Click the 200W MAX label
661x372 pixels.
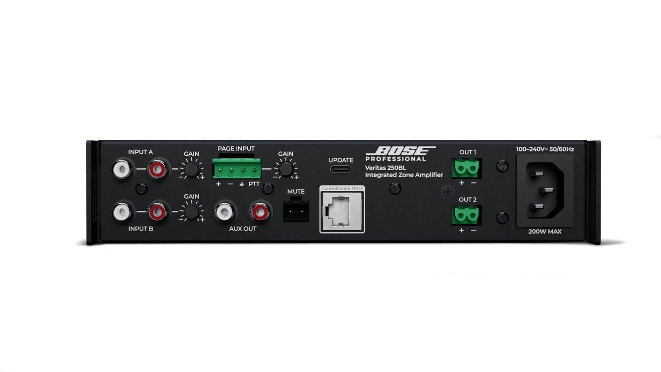[x=545, y=232]
